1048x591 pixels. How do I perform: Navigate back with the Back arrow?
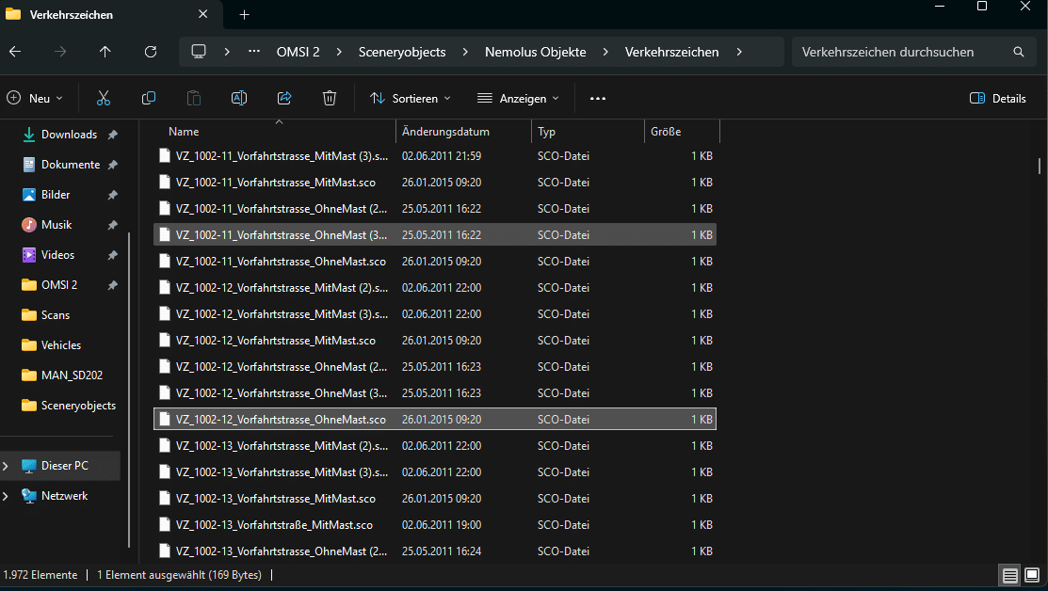15,52
